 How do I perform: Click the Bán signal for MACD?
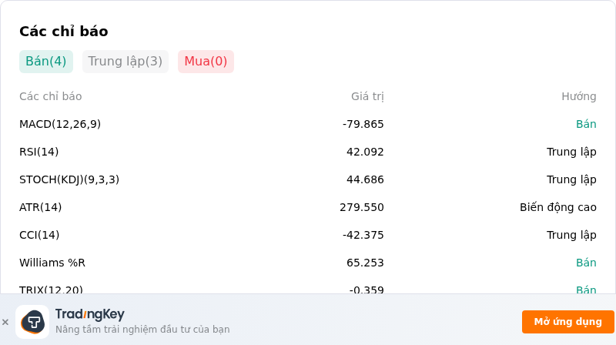[x=586, y=124]
